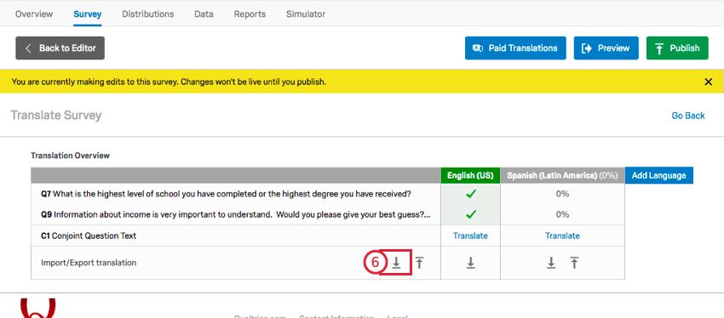This screenshot has width=724, height=318.
Task: Click Translate for C1 in Spanish column
Action: pyautogui.click(x=562, y=236)
